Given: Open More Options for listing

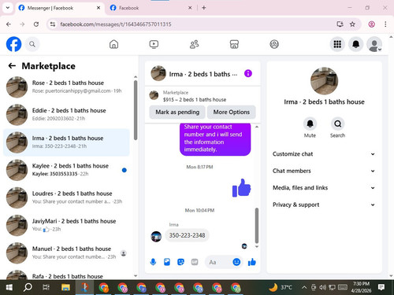Looking at the screenshot, I should (x=232, y=112).
